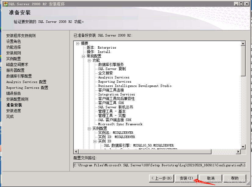252x187 pixels.
Task: Select Analysis Services 配置 step in sidebar
Action: pos(26,82)
